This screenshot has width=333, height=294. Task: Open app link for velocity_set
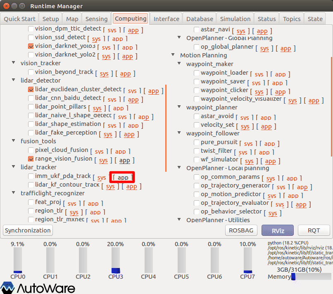[x=266, y=127]
